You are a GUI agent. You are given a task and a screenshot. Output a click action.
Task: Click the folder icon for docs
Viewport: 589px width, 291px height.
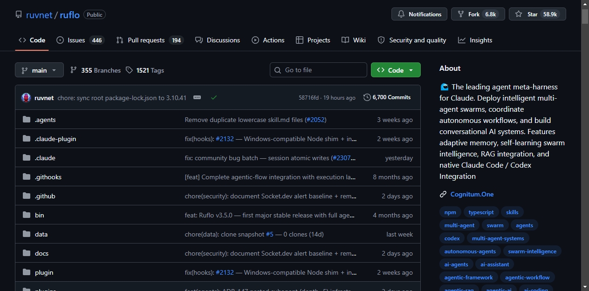pyautogui.click(x=27, y=253)
